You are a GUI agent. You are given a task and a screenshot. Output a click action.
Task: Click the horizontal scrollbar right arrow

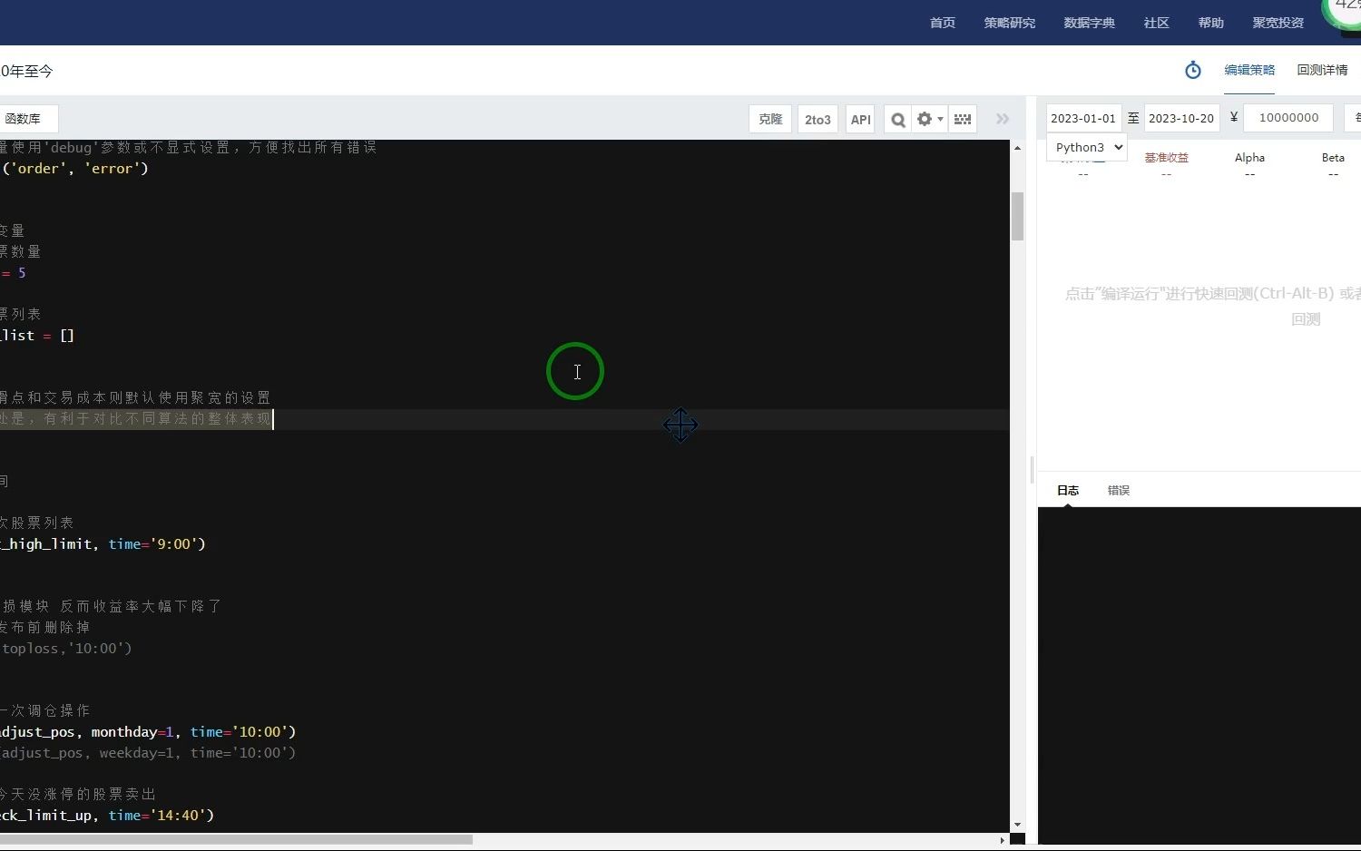[x=1003, y=839]
